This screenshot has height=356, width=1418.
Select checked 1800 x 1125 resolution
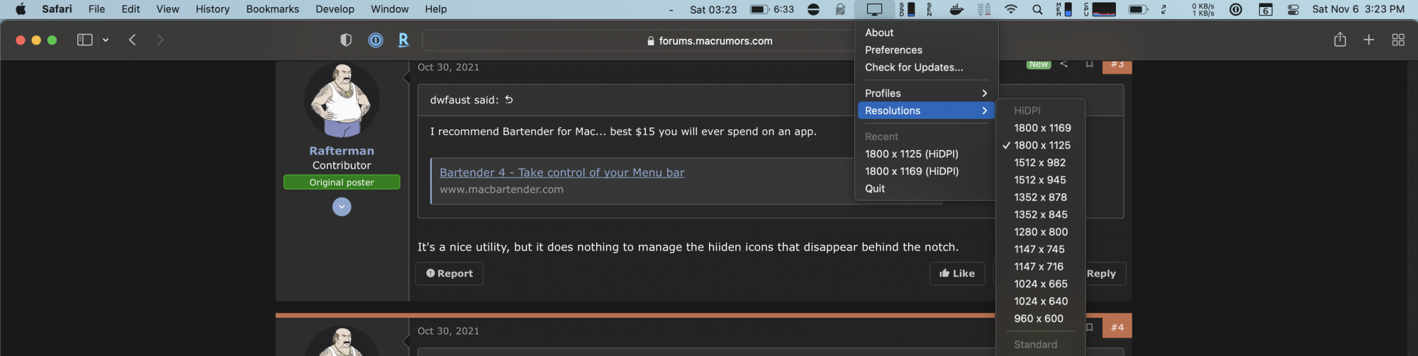coord(1041,145)
